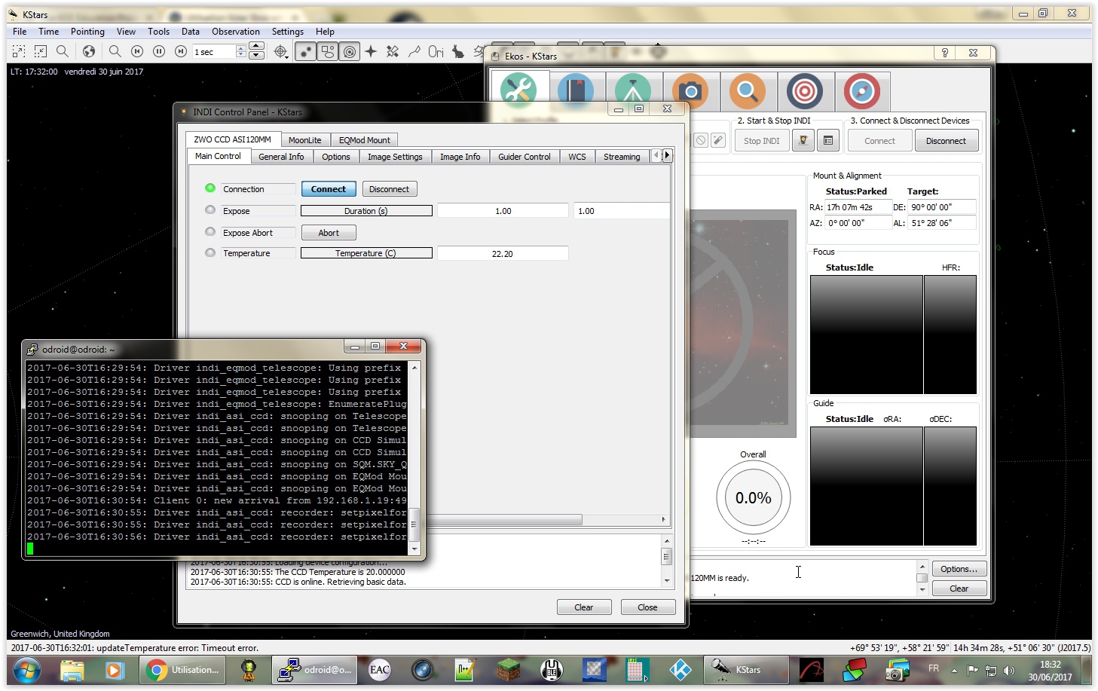1098x691 pixels.
Task: Open the Ekos Guide tab with compass icon
Action: 862,91
